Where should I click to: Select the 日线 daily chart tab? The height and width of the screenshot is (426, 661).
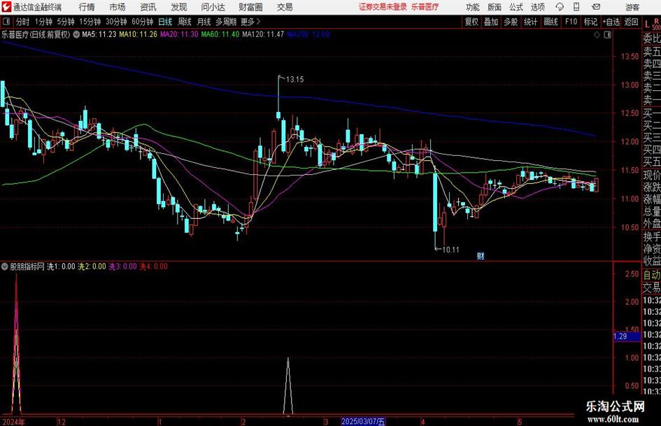[165, 22]
